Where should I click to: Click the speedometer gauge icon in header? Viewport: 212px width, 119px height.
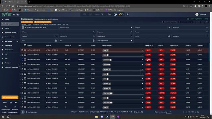tap(121, 14)
